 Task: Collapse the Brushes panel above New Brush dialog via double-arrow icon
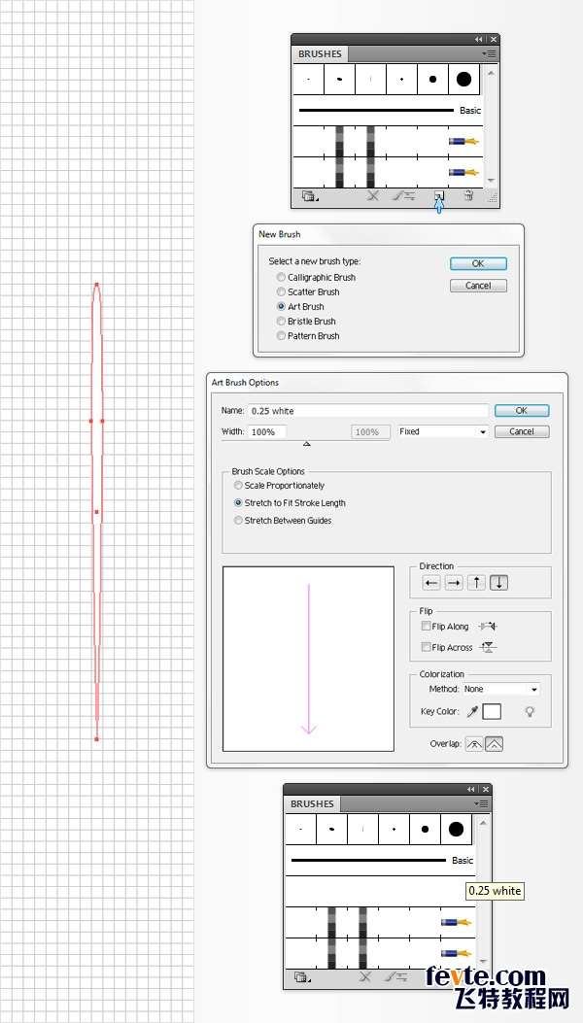(x=478, y=39)
